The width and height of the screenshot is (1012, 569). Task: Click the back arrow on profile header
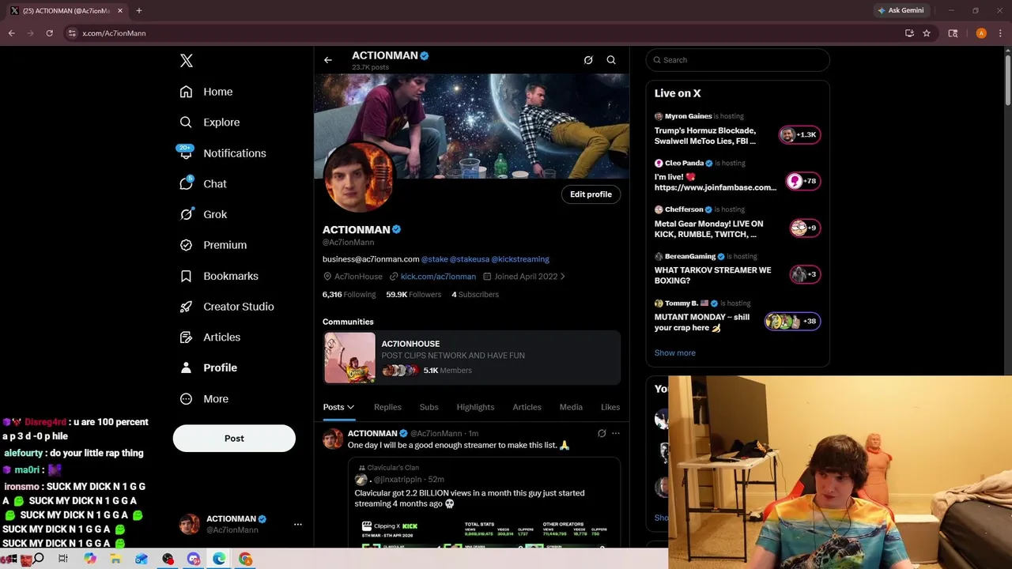click(328, 60)
